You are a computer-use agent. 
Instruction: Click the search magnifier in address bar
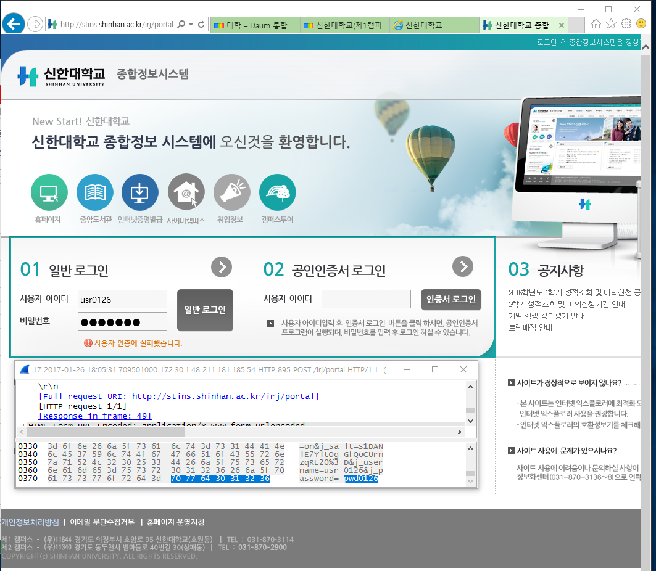pos(181,24)
